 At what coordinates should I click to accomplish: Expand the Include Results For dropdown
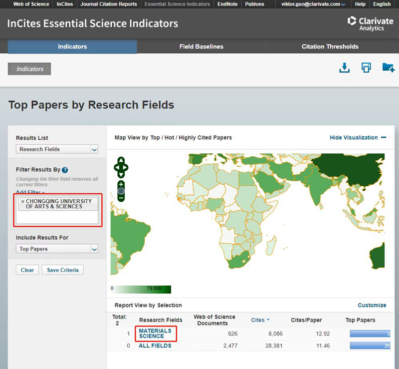[x=57, y=249]
